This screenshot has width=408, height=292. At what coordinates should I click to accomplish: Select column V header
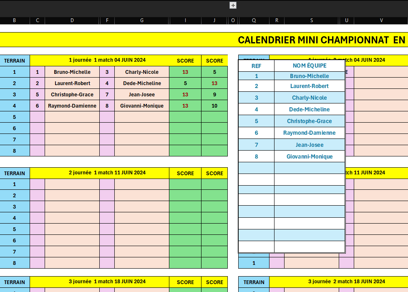coord(381,20)
